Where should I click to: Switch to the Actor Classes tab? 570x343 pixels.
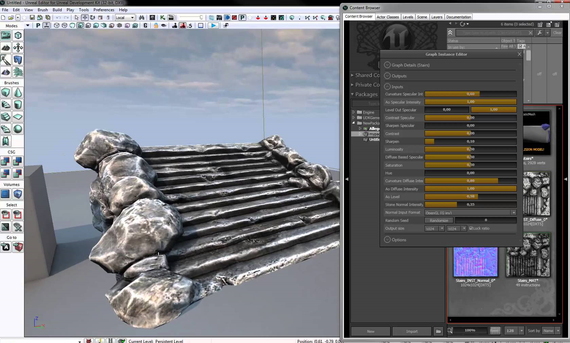point(387,17)
